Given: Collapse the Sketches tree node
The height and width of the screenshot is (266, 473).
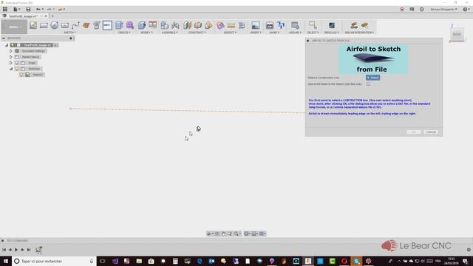Looking at the screenshot, I should tap(11, 69).
